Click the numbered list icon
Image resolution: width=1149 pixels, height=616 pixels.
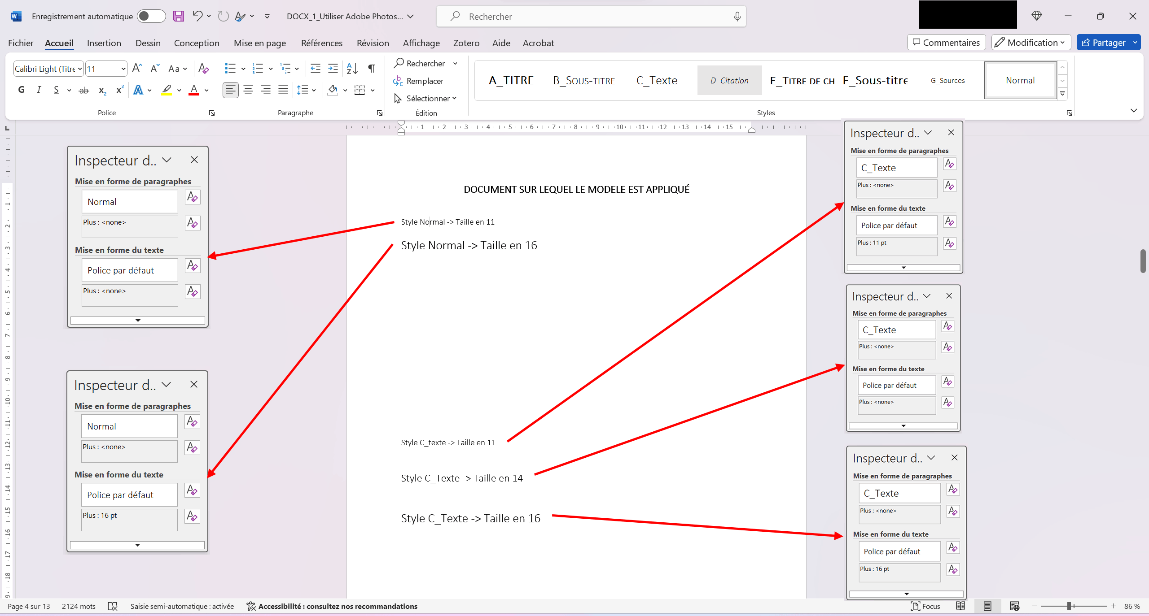(258, 69)
